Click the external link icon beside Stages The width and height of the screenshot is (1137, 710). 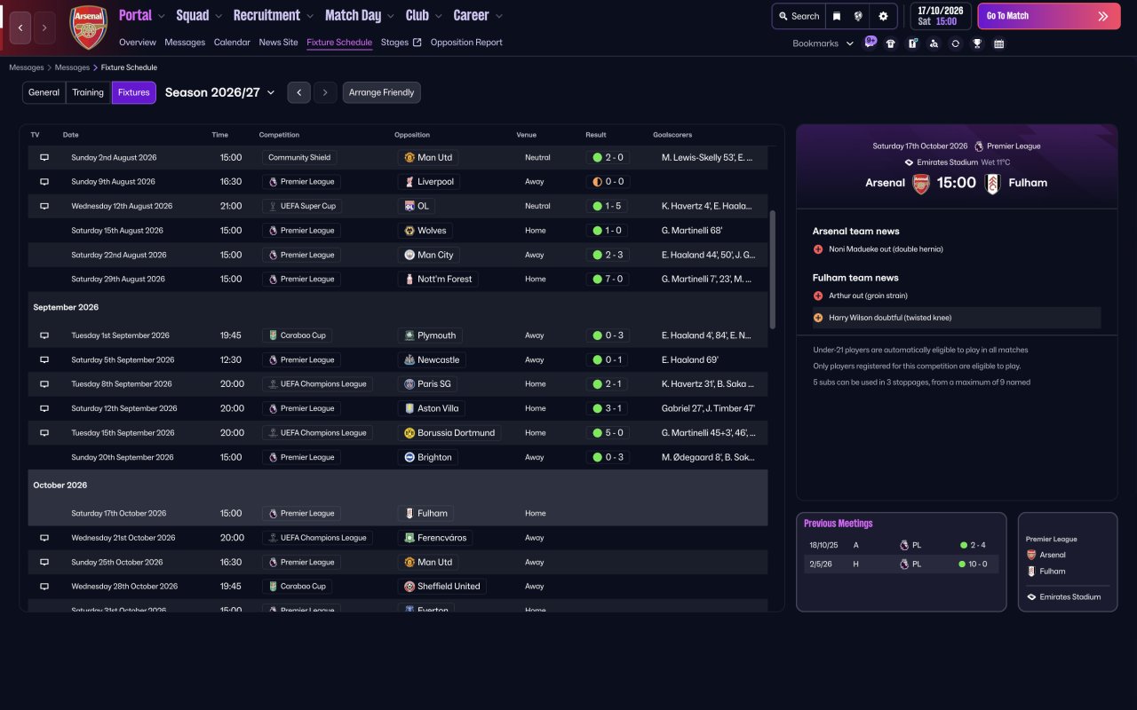[417, 43]
